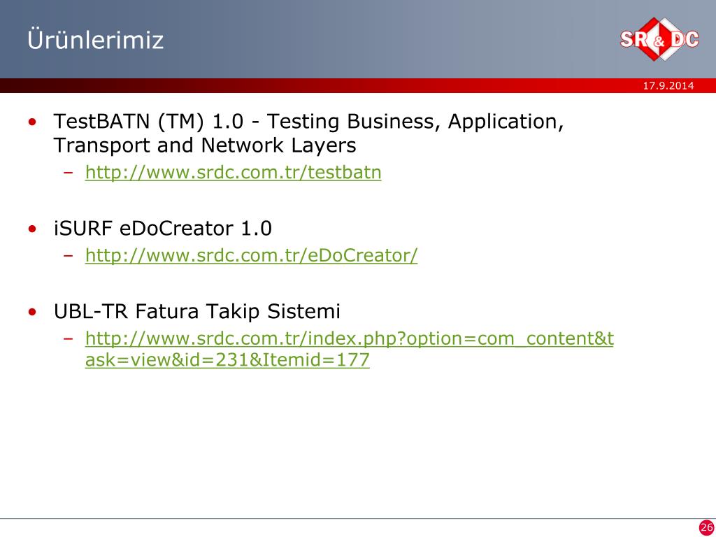Click the slide number 26 badge
Viewport: 716px width, 537px height.
click(706, 528)
